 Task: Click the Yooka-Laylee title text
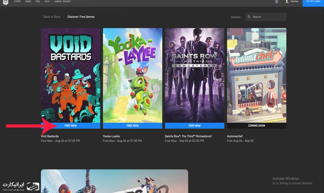pyautogui.click(x=111, y=136)
